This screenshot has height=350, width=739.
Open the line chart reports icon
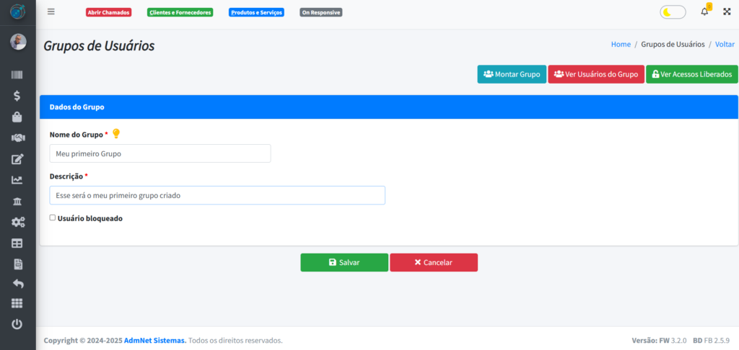click(x=17, y=180)
